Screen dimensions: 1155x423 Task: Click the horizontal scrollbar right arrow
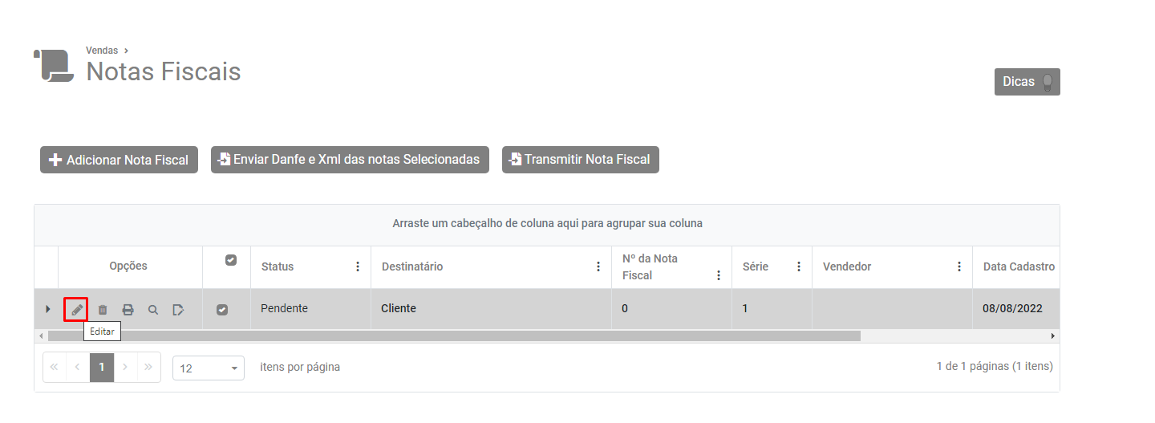point(1053,336)
